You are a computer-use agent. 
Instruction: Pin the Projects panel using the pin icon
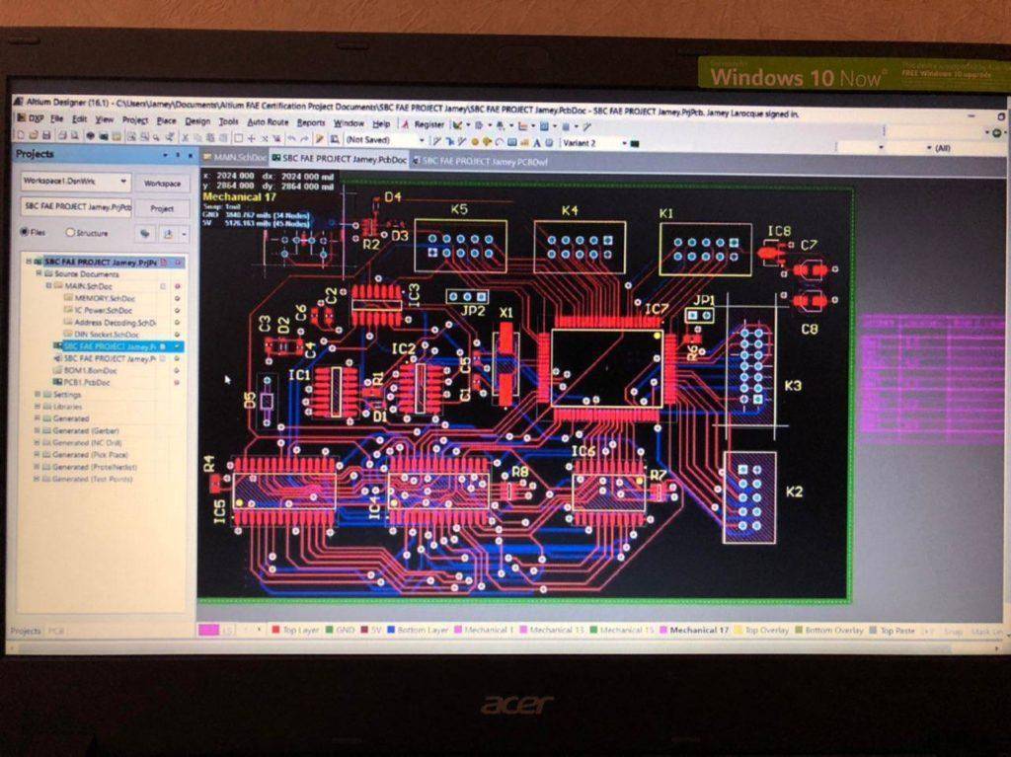(x=179, y=155)
